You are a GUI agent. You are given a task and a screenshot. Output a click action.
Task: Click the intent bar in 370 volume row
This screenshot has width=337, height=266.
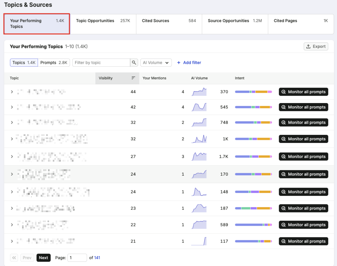pyautogui.click(x=254, y=92)
